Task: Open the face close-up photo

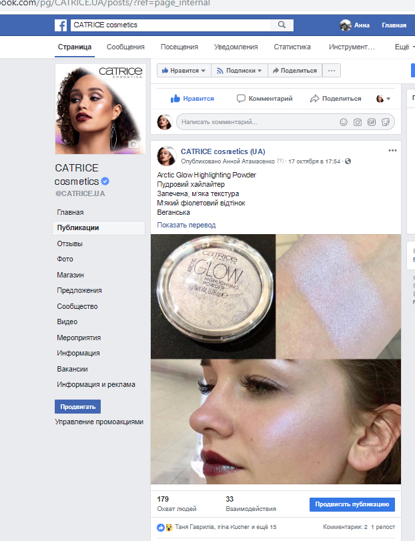Action: click(276, 422)
